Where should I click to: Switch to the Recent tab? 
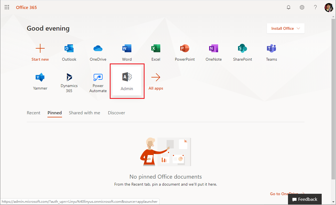[33, 113]
